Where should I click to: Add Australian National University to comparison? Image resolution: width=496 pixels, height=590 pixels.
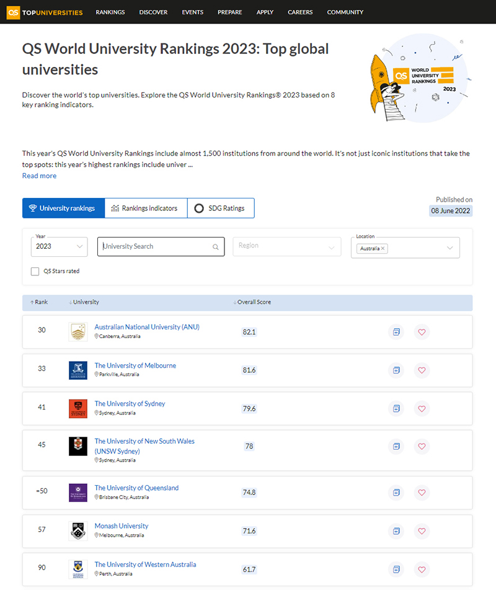(x=396, y=332)
